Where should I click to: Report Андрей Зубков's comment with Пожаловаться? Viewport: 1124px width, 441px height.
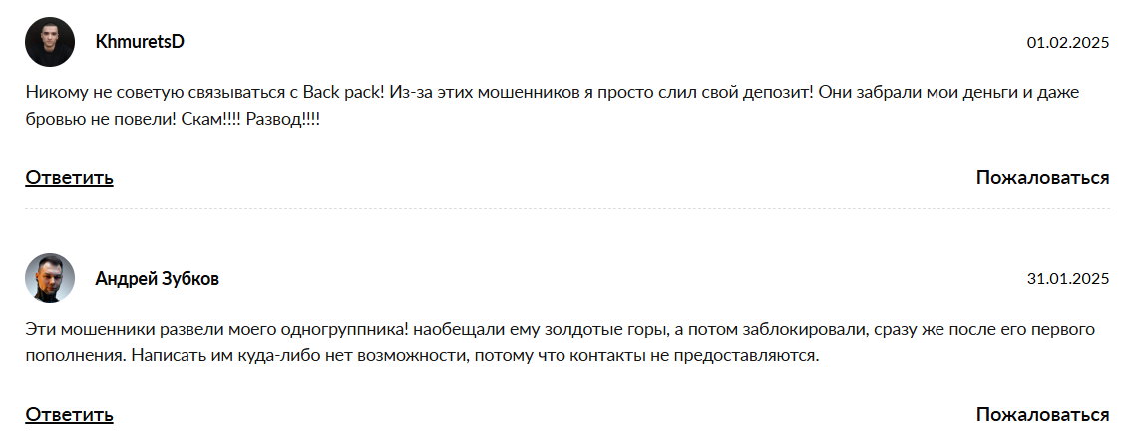coord(1042,414)
